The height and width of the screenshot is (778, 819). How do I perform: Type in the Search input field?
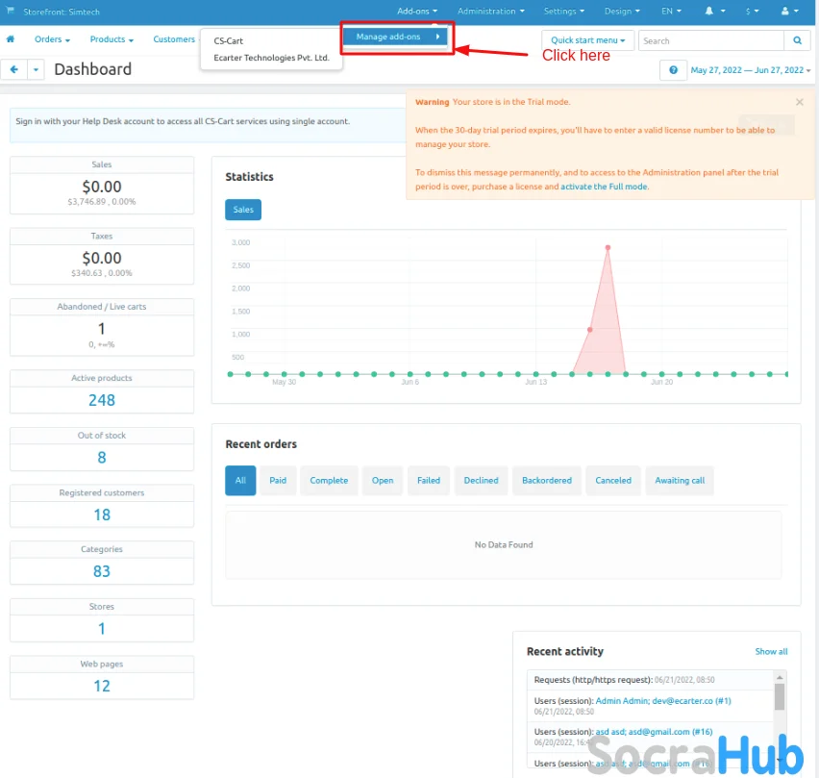(711, 41)
